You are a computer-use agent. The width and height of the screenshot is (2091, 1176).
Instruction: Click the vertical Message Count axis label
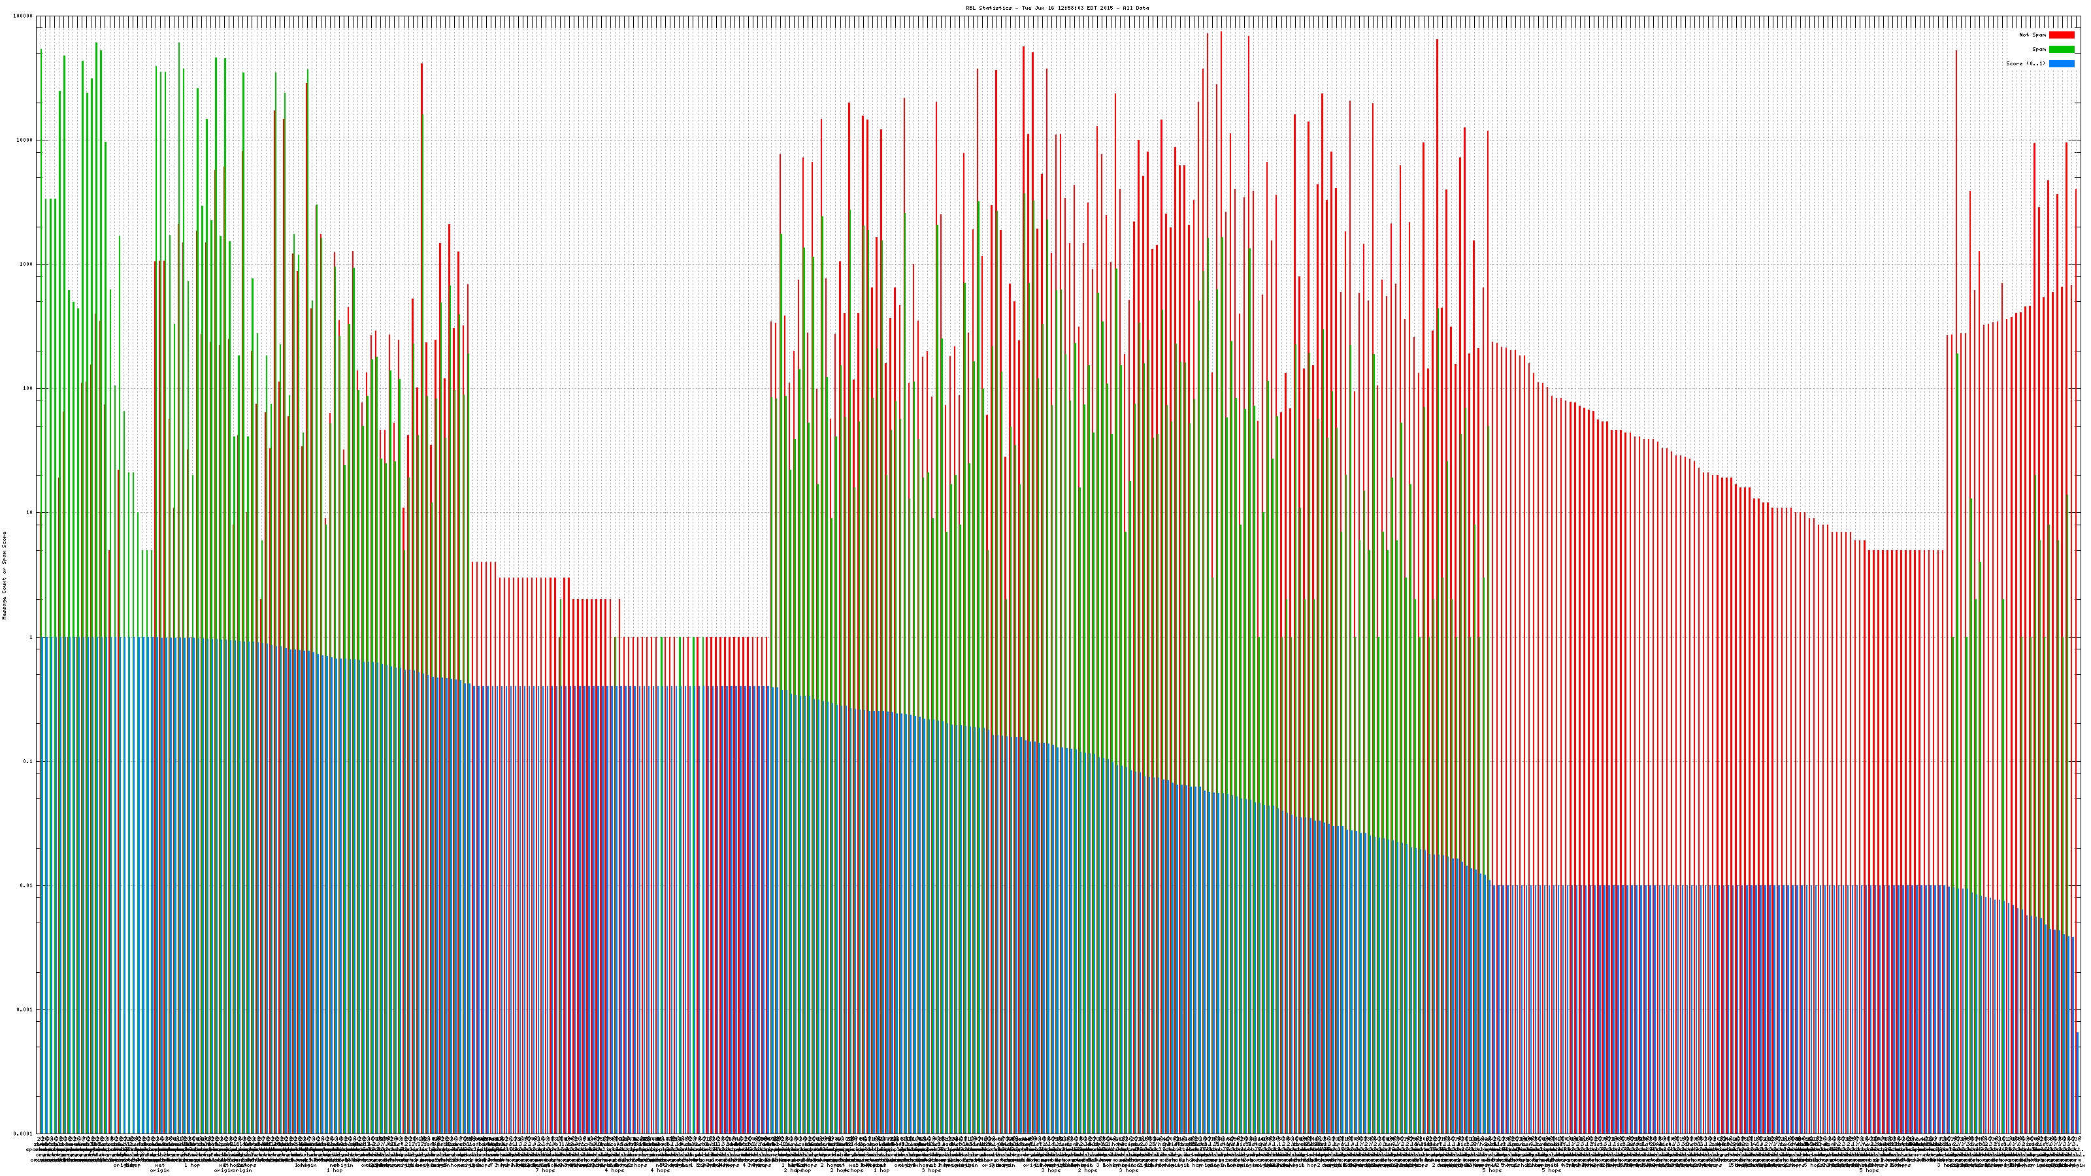pyautogui.click(x=4, y=576)
